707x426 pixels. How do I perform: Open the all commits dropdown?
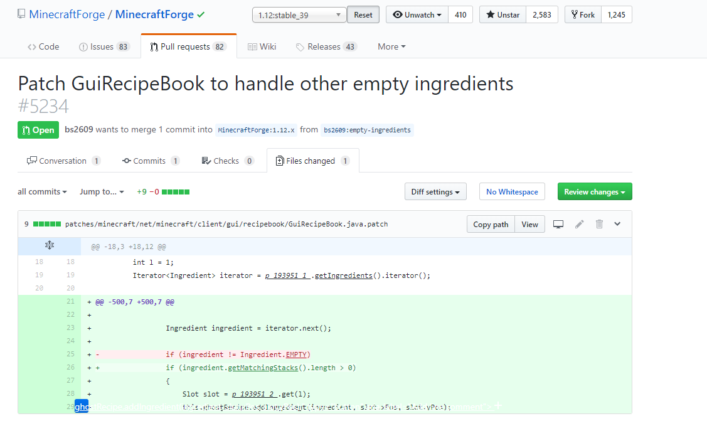42,192
